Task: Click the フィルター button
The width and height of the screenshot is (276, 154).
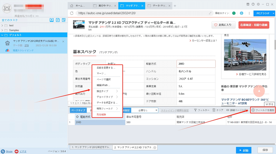Action: click(x=202, y=110)
